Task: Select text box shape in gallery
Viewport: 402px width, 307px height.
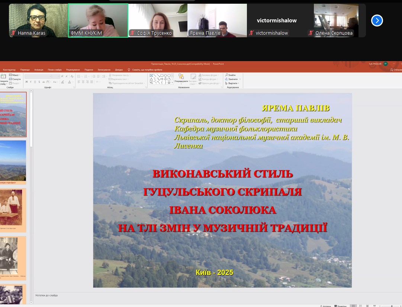Action: 151,76
